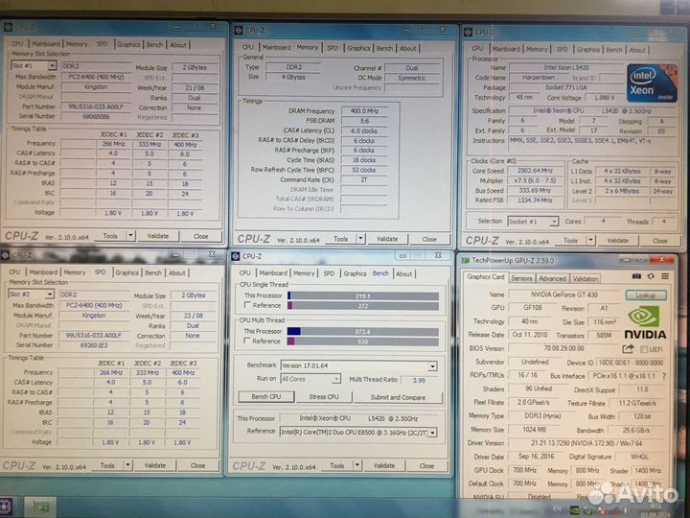Click the DRAM Frequency 400.0 MHz field
This screenshot has height=518, width=690.
point(364,110)
